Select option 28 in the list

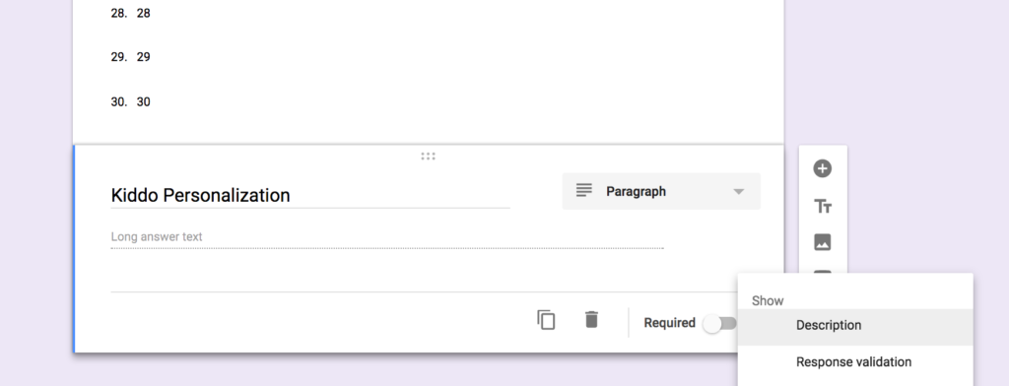tap(130, 13)
